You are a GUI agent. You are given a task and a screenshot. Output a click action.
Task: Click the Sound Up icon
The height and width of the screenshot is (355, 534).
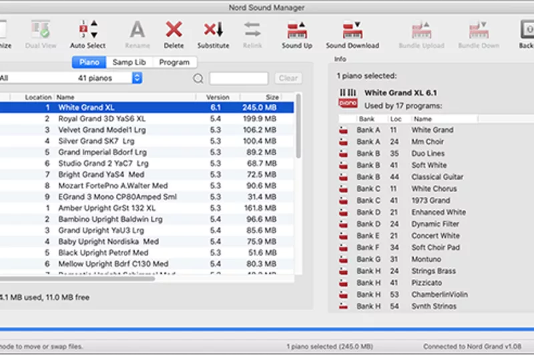(x=297, y=30)
